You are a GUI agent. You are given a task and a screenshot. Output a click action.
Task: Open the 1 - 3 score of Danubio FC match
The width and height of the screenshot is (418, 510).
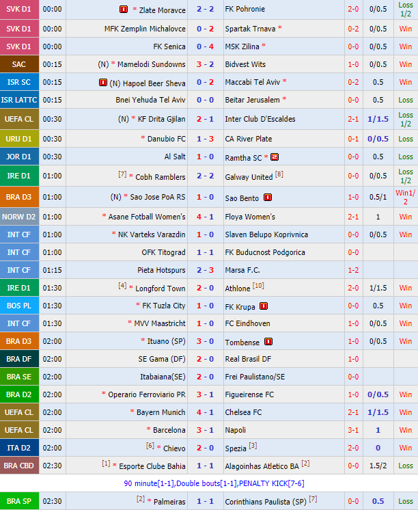pyautogui.click(x=205, y=139)
